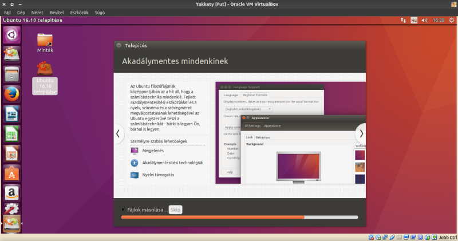Launch Firefox from the launcher

12,94
